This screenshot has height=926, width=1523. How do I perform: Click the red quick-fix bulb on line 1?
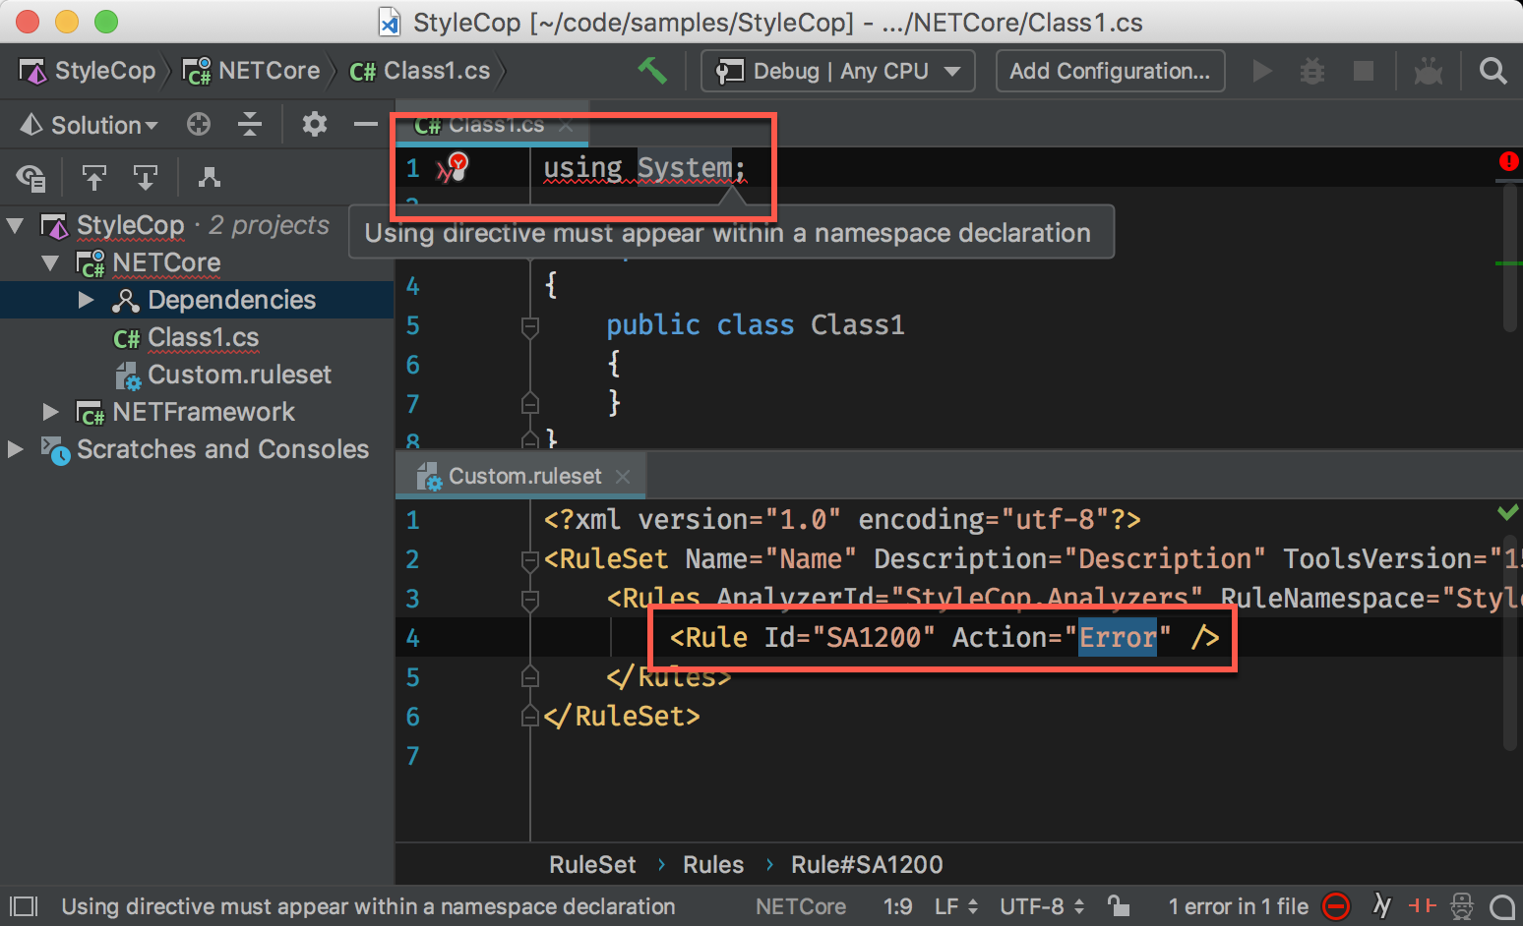click(457, 167)
